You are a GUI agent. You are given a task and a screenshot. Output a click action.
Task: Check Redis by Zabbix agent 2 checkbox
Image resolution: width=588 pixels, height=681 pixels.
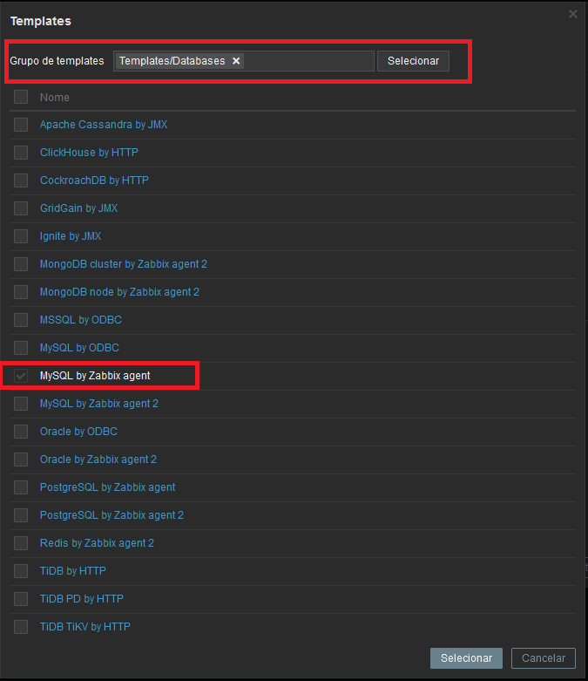(21, 543)
